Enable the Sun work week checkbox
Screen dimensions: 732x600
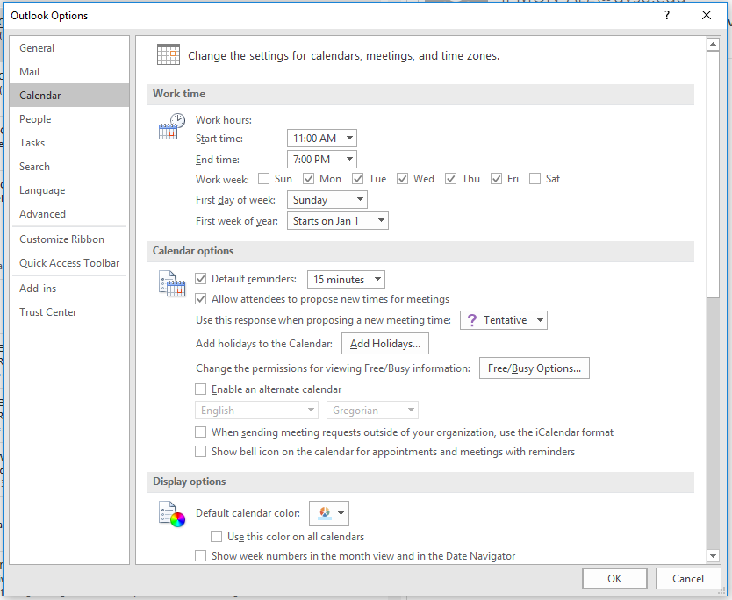tap(264, 179)
